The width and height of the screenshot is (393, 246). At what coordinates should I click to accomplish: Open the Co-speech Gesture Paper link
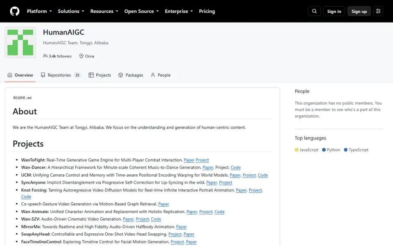[x=164, y=204]
